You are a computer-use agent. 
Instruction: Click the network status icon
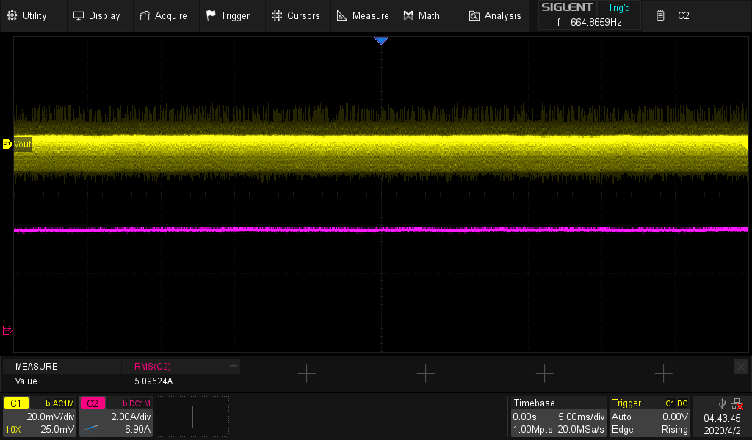pyautogui.click(x=736, y=403)
